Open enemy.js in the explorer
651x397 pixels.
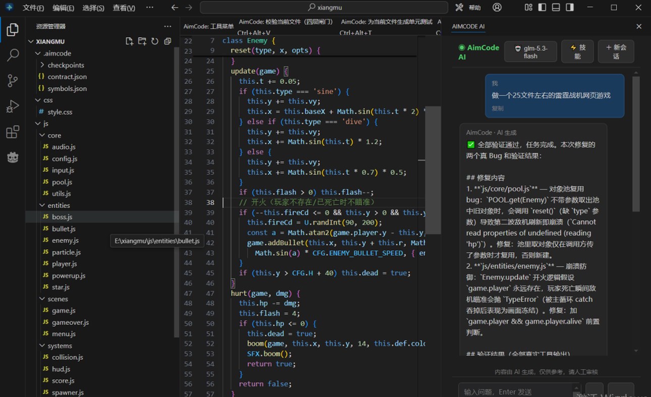(x=65, y=241)
